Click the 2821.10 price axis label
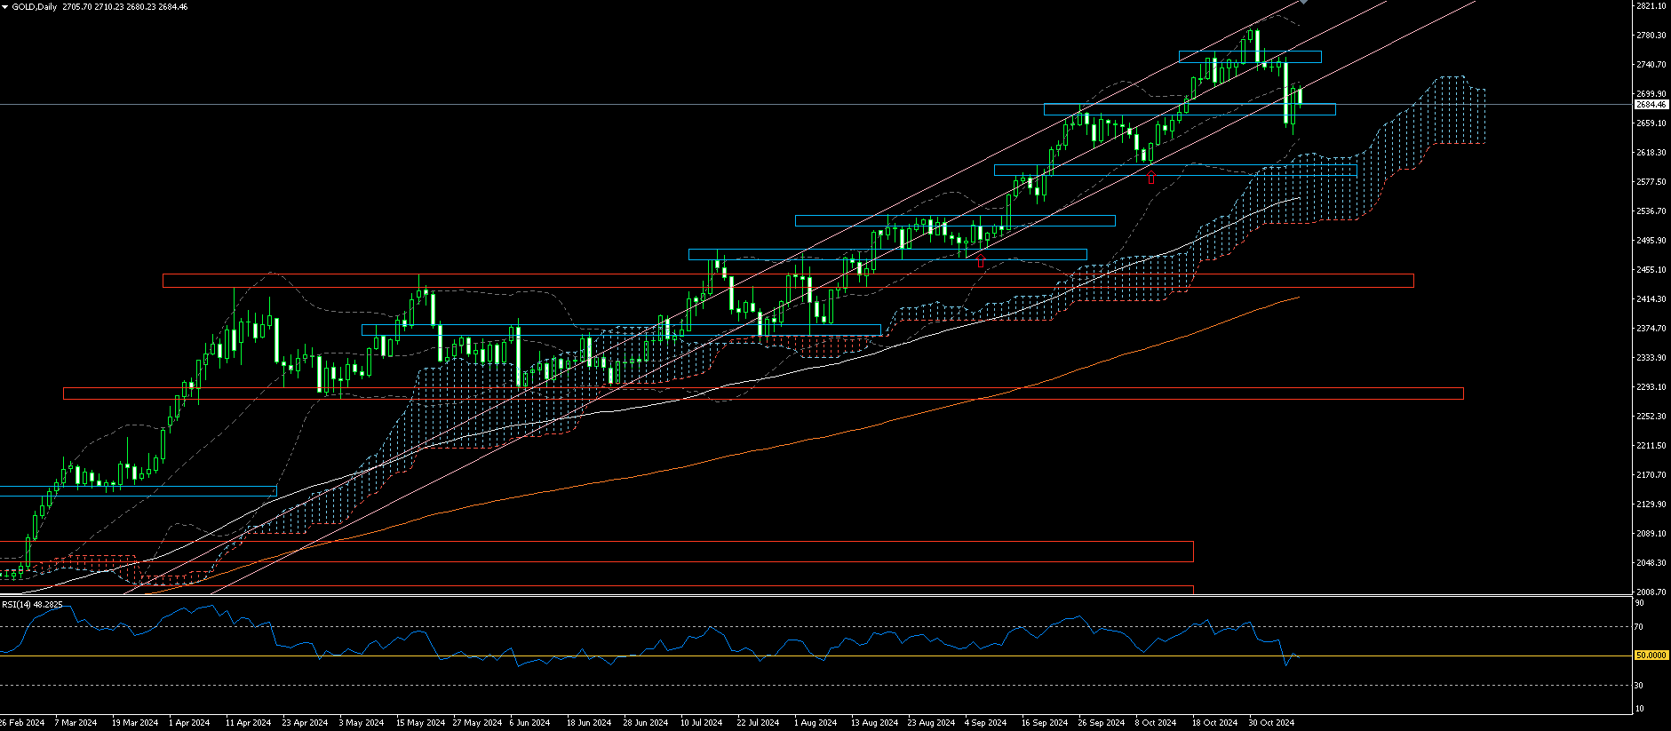 (1651, 6)
